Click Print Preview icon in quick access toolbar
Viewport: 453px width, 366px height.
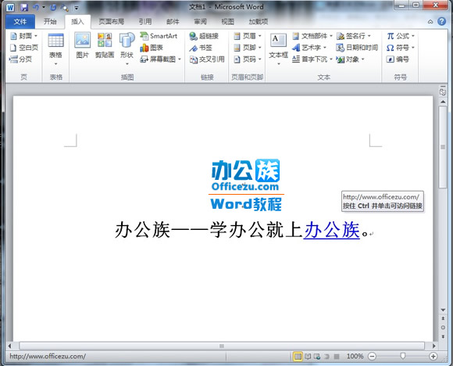pos(64,8)
